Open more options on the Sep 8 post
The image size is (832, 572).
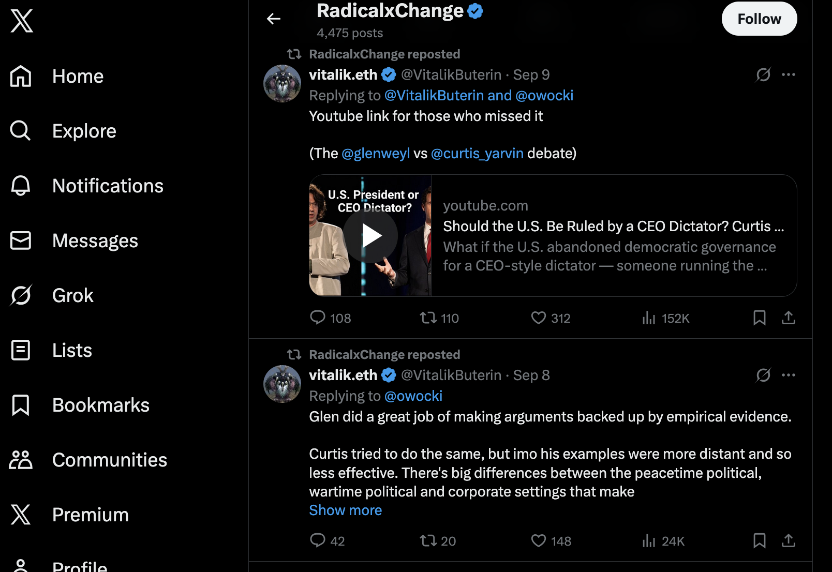789,375
